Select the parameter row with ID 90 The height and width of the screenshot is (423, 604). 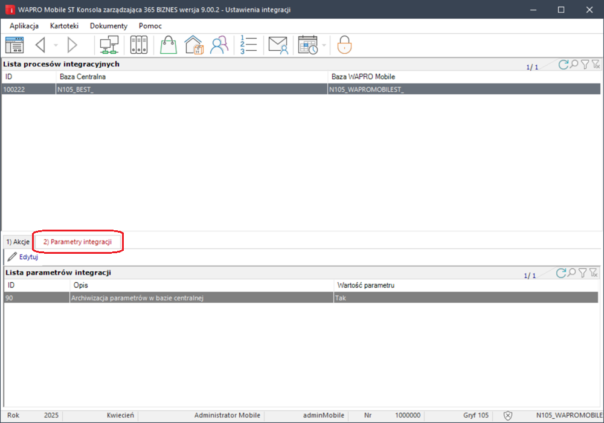click(x=301, y=298)
